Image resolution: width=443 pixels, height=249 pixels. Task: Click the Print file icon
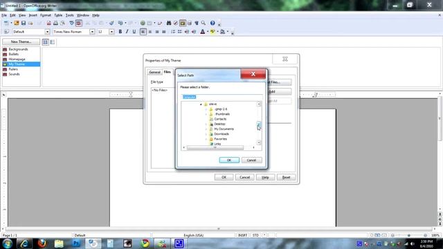(x=55, y=23)
